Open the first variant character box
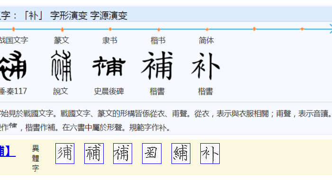This screenshot has height=180, width=332. [x=65, y=154]
